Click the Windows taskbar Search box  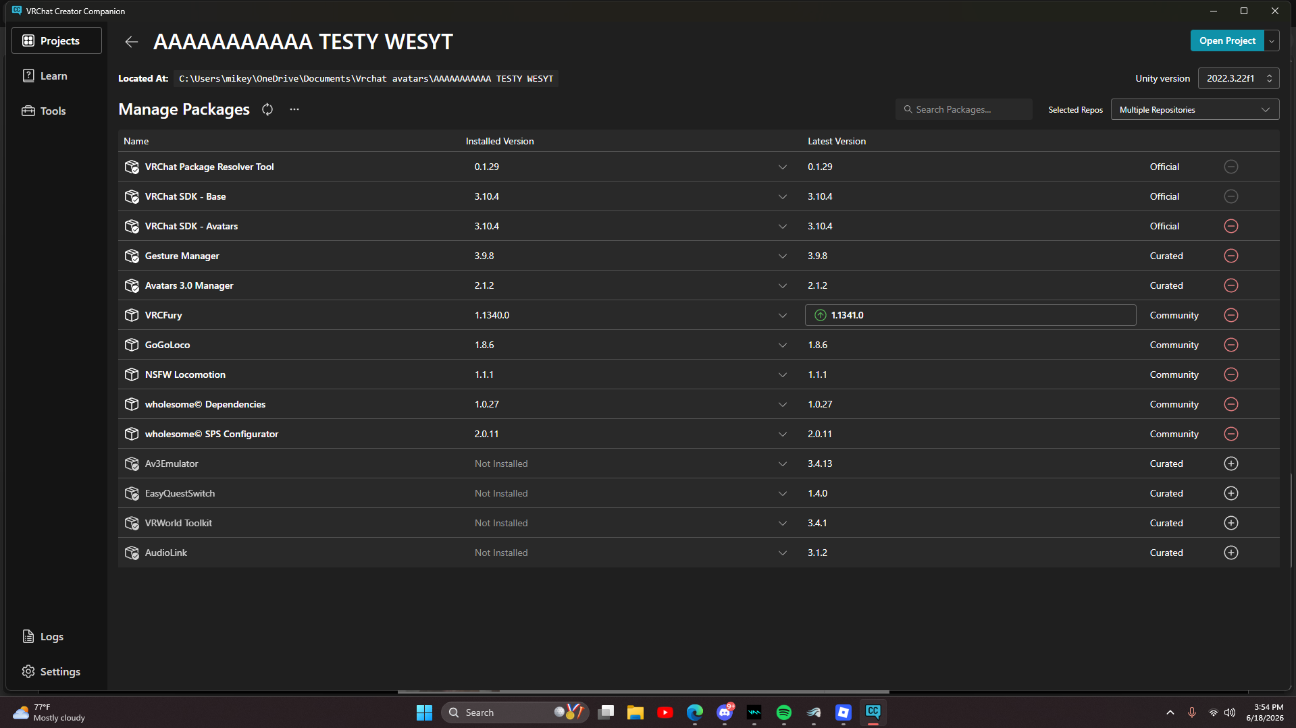515,712
